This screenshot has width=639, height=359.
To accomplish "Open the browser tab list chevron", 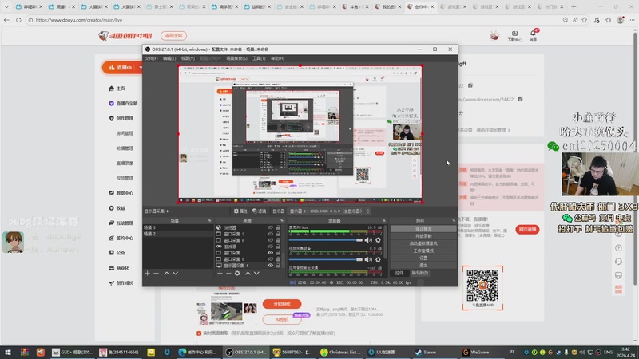I will point(6,6).
